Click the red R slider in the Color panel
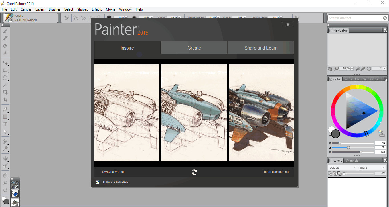Viewport: 389px width, 207px height. [x=352, y=143]
